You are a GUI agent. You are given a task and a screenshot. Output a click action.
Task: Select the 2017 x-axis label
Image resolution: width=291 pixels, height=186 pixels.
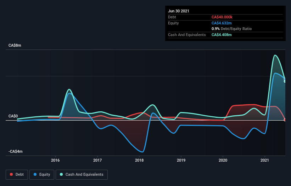pos(97,160)
